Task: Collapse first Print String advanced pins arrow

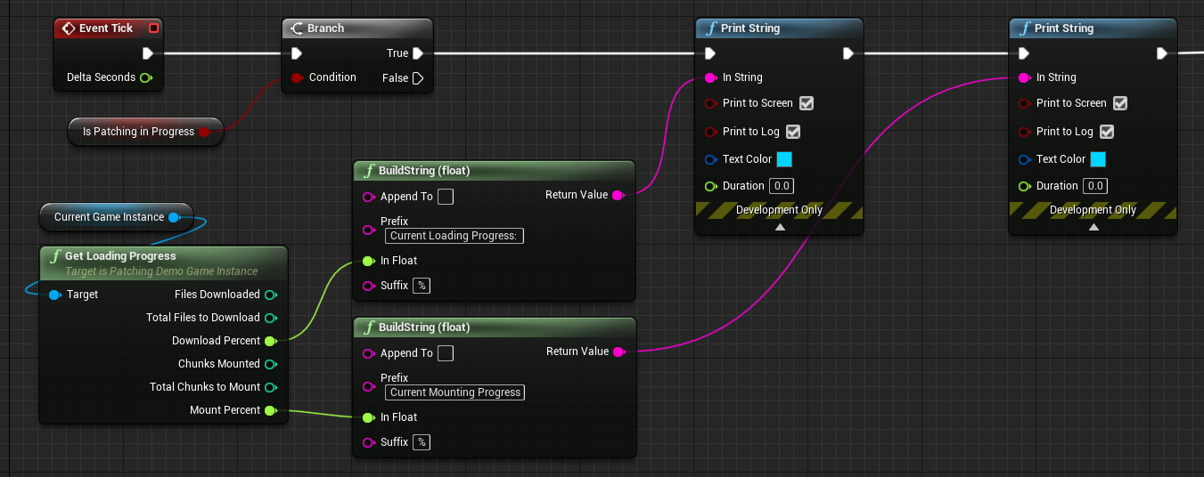Action: [x=780, y=227]
